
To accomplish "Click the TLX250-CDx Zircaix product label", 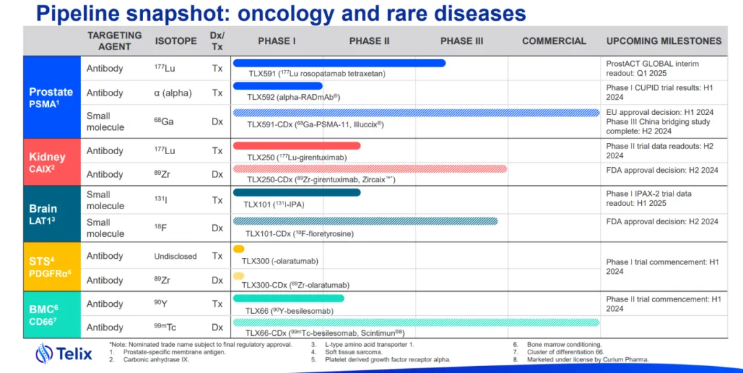I will pyautogui.click(x=321, y=180).
